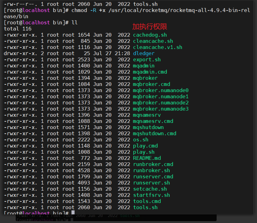Click the 'total 116' line
Viewport: 257px width, 223px height.
pos(18,29)
